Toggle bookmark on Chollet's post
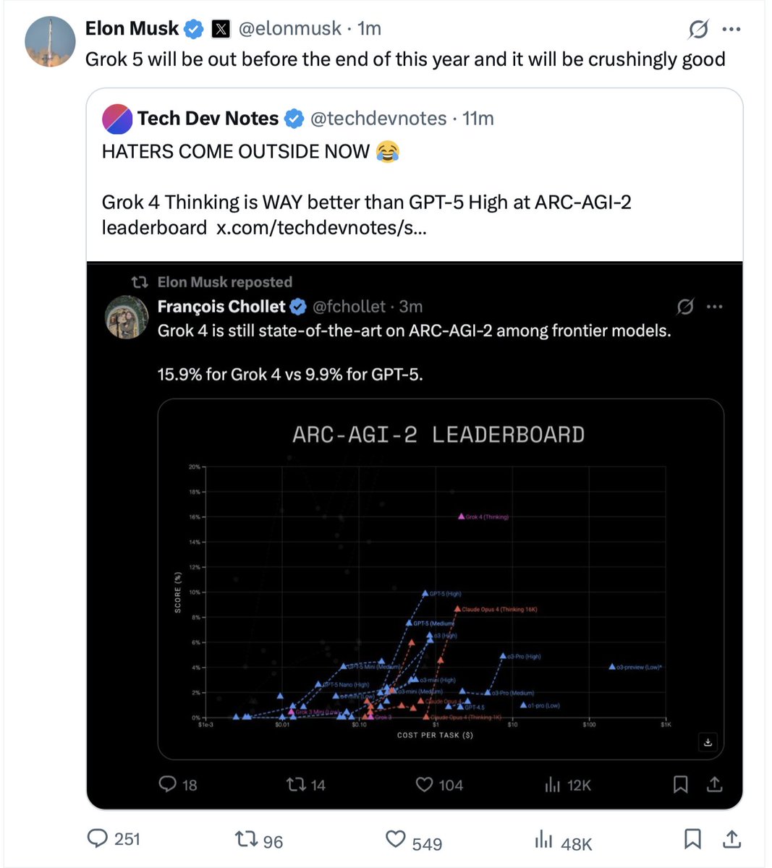 (679, 784)
